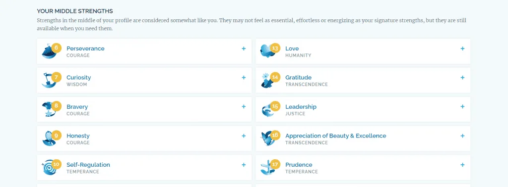
Task: Open Appreciation of Beauty & Excellence title
Action: coord(336,136)
